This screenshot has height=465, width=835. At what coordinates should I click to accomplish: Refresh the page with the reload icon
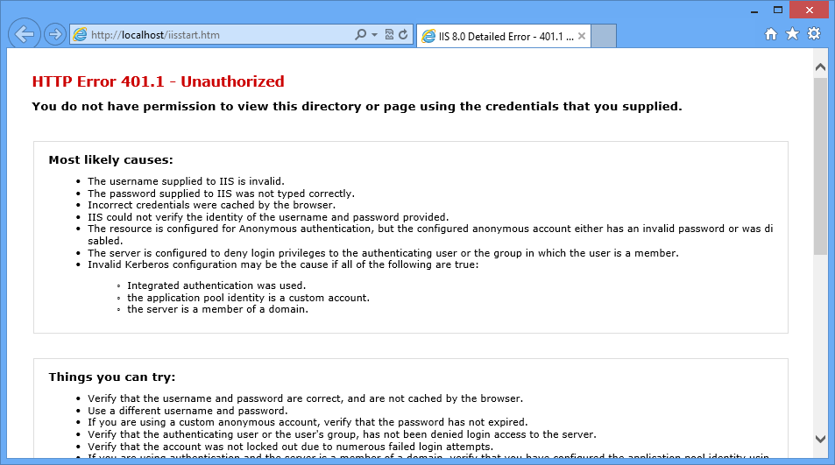click(x=403, y=35)
